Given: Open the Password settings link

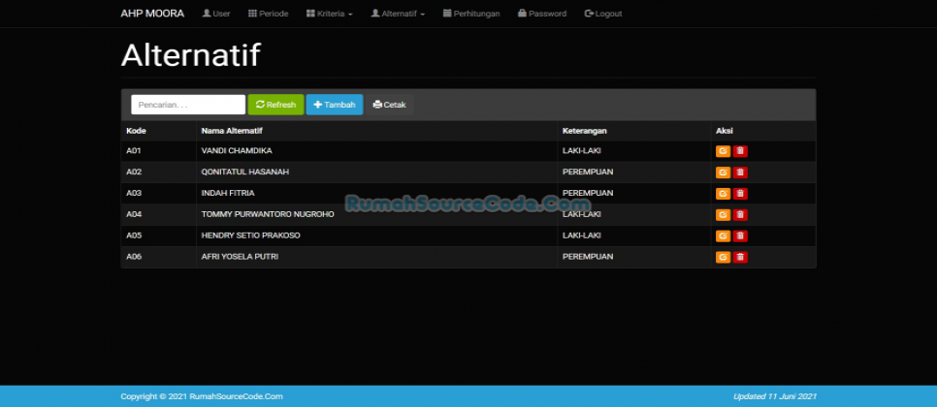Looking at the screenshot, I should click(542, 14).
